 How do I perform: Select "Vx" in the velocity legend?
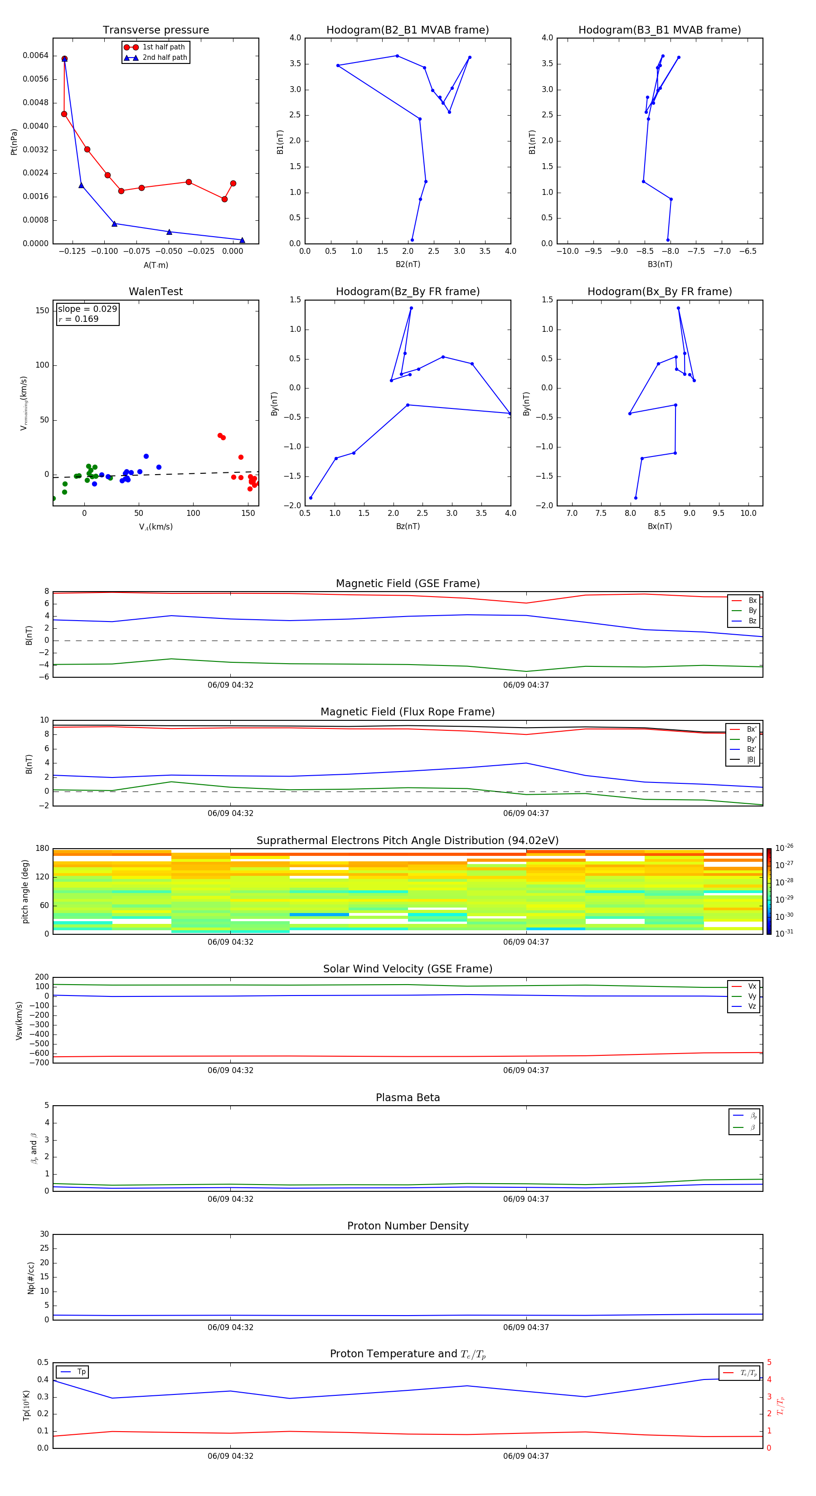(x=744, y=987)
